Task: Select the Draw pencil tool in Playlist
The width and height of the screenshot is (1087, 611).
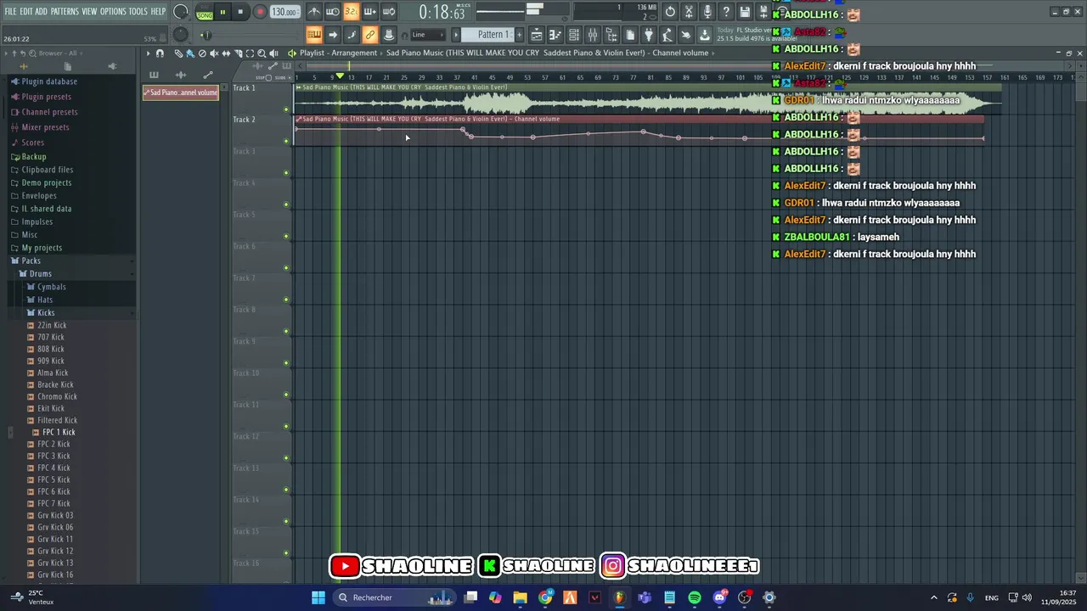Action: click(178, 53)
